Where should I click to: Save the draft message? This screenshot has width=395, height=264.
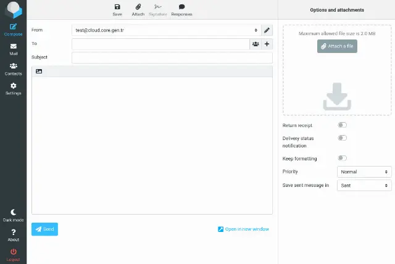(x=117, y=10)
